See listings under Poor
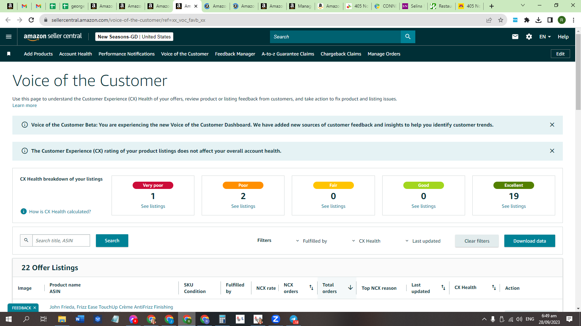This screenshot has width=581, height=326. (243, 206)
